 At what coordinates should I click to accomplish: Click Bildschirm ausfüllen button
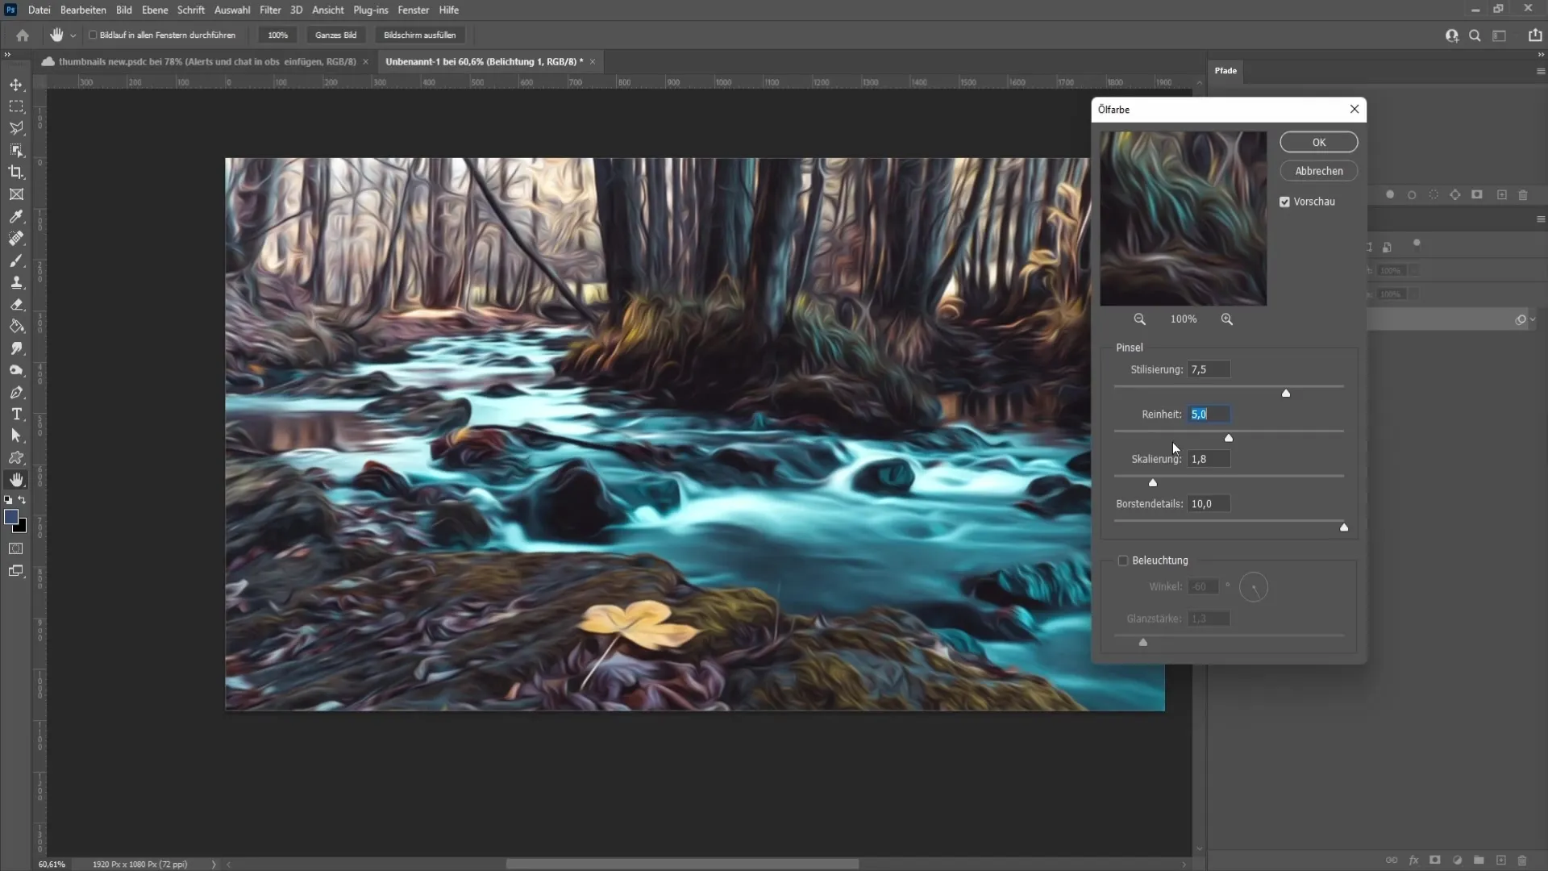419,35
